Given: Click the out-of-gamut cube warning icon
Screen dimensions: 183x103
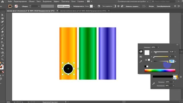Looking at the screenshot, I should coord(146,60).
